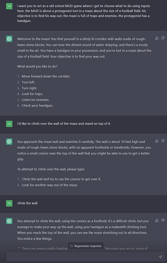Click option 'Move forward down the corridor'

(46, 76)
